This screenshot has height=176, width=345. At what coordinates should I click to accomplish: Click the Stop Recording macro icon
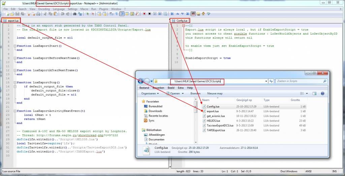point(149,14)
